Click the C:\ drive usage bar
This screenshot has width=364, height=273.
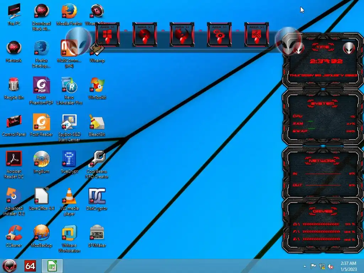click(321, 224)
